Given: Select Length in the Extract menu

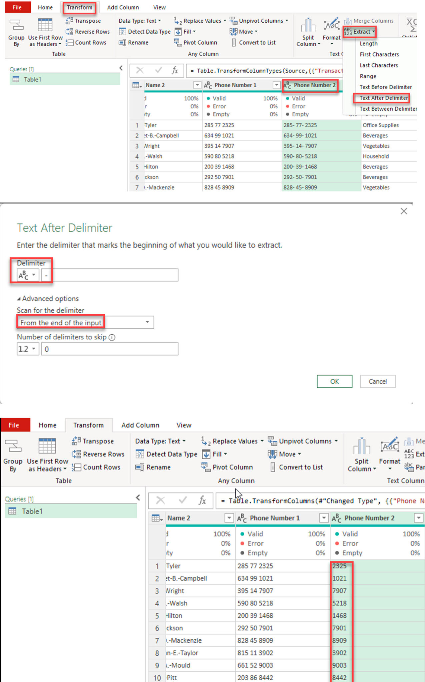Looking at the screenshot, I should (x=368, y=44).
